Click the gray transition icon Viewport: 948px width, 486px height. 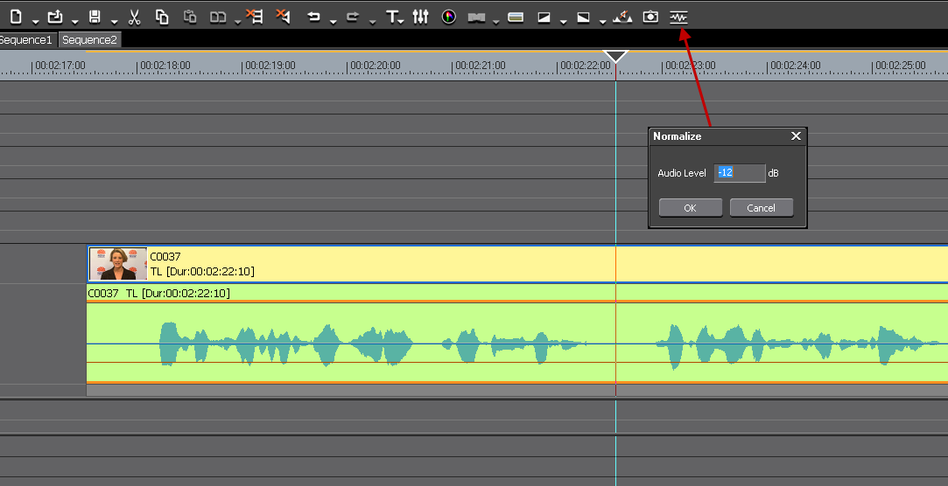click(x=476, y=17)
